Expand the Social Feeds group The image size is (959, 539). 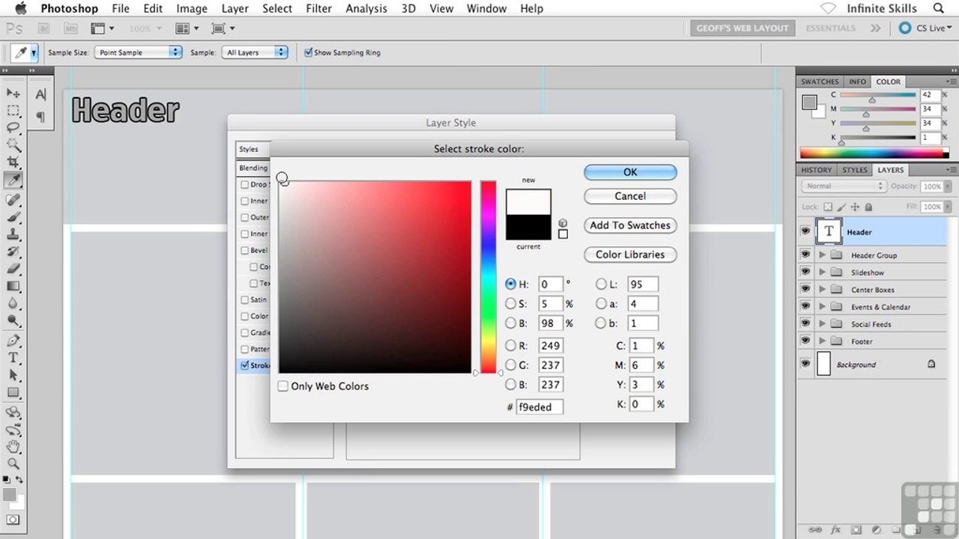(822, 324)
